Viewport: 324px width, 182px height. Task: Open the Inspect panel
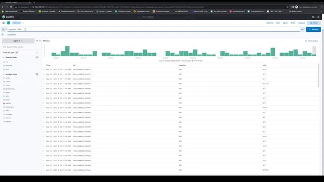[302, 23]
